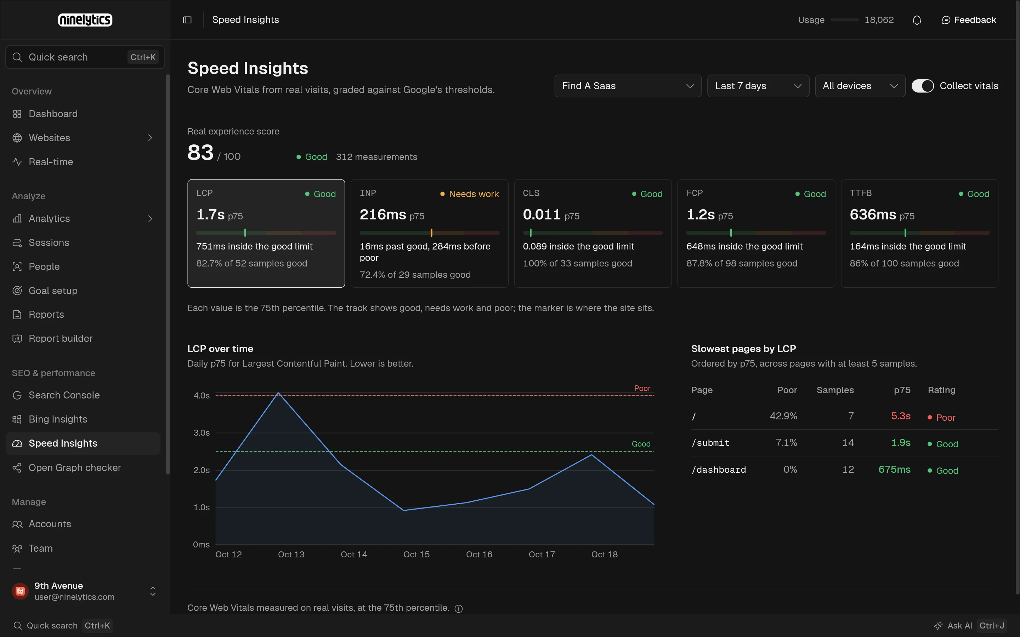1020x637 pixels.
Task: Click the /submit page row
Action: click(844, 443)
